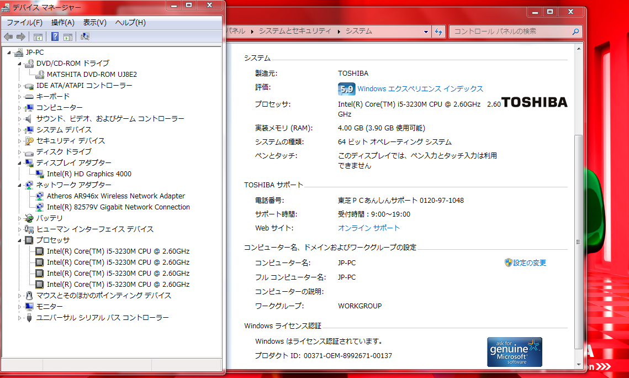Select the ヒューマン インターフェイス デバイス icon
Image resolution: width=629 pixels, height=378 pixels.
(x=29, y=229)
